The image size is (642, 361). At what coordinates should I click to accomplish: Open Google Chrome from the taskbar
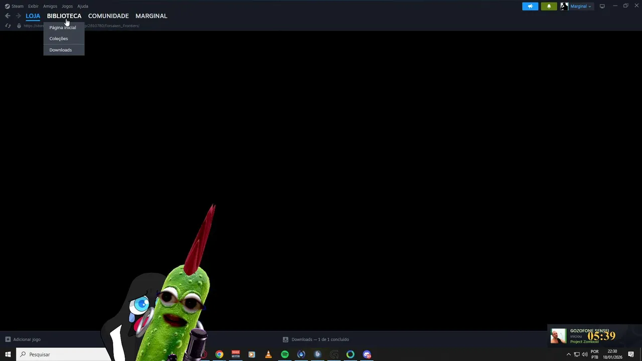coord(219,354)
